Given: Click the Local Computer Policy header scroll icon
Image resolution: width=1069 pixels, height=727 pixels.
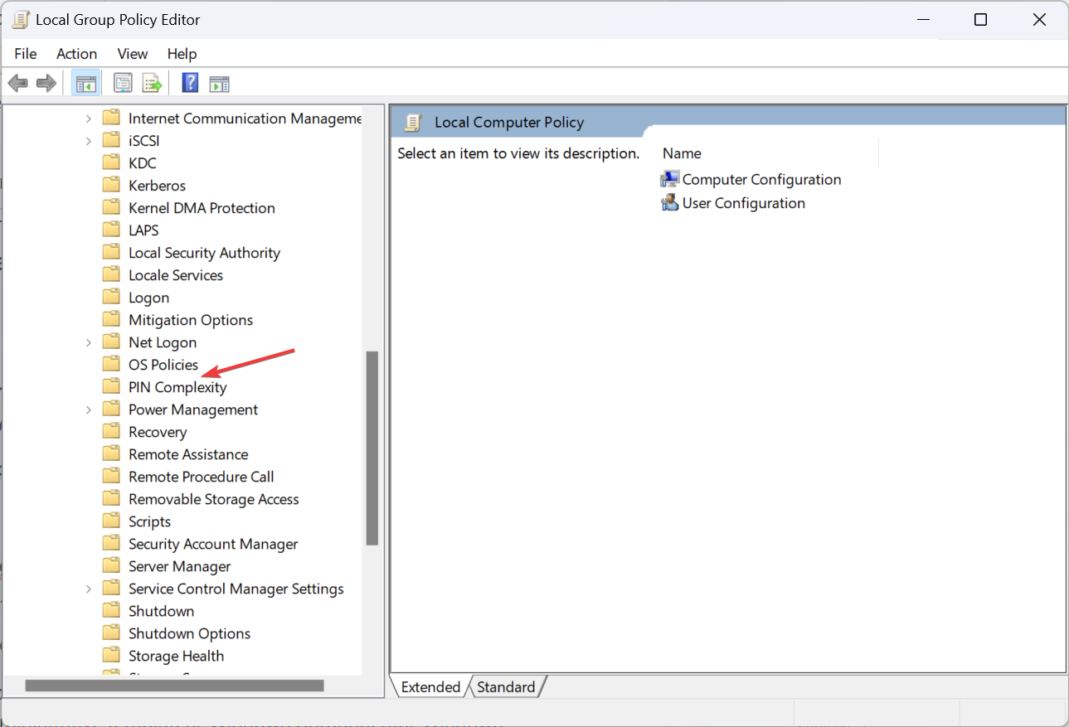Looking at the screenshot, I should click(412, 123).
